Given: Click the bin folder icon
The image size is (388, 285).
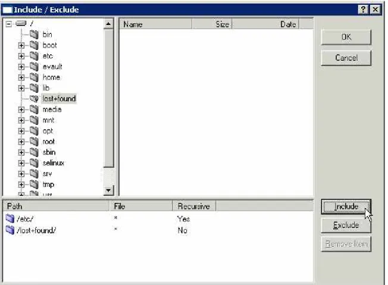Looking at the screenshot, I should (34, 35).
